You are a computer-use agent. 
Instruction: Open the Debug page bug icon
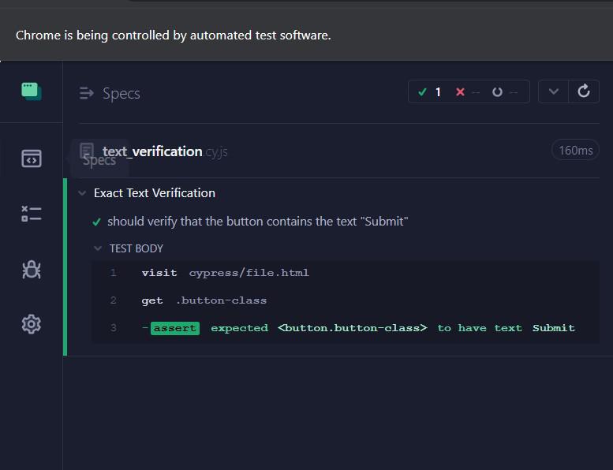pyautogui.click(x=31, y=270)
